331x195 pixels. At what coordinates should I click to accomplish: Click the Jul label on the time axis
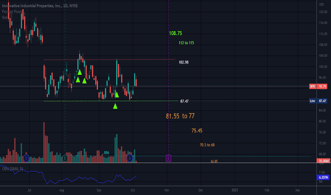pyautogui.click(x=29, y=190)
